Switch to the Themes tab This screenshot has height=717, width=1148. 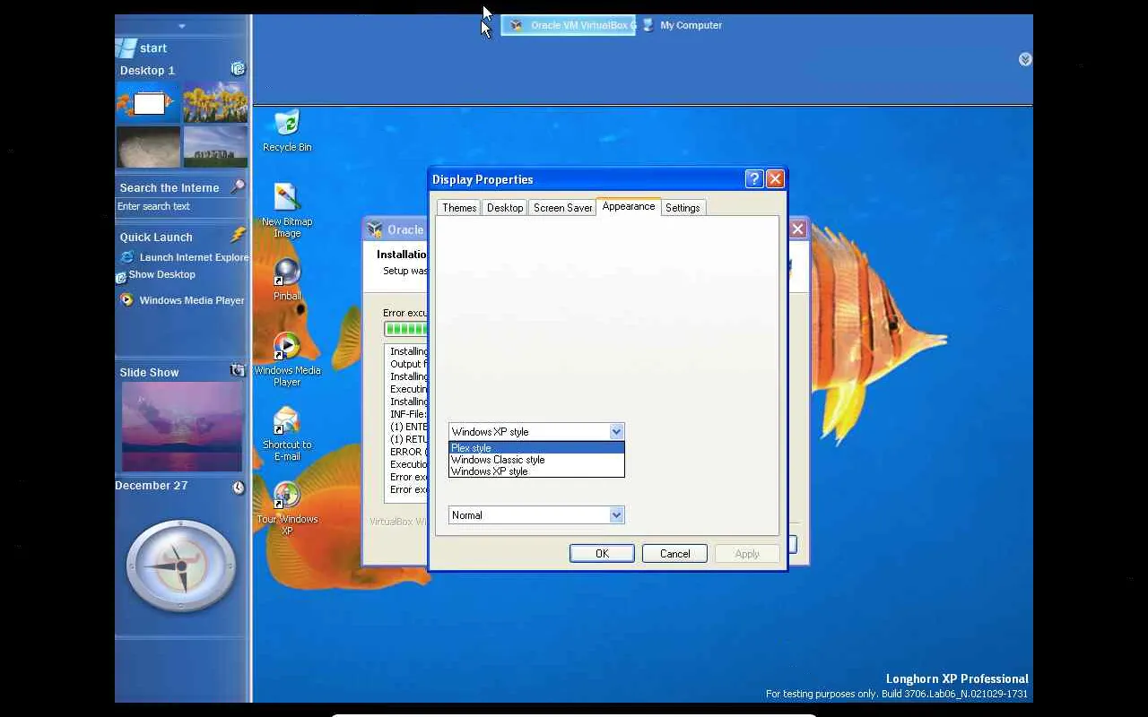pyautogui.click(x=459, y=208)
